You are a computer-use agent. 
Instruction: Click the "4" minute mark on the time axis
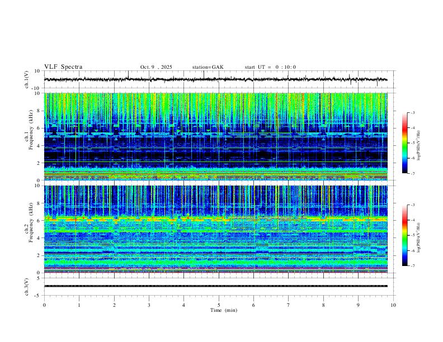[x=184, y=305]
